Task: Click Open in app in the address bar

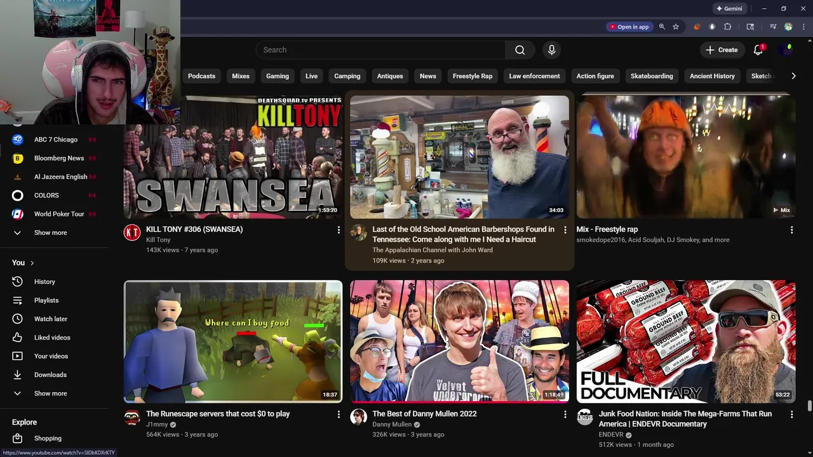Action: [x=629, y=27]
